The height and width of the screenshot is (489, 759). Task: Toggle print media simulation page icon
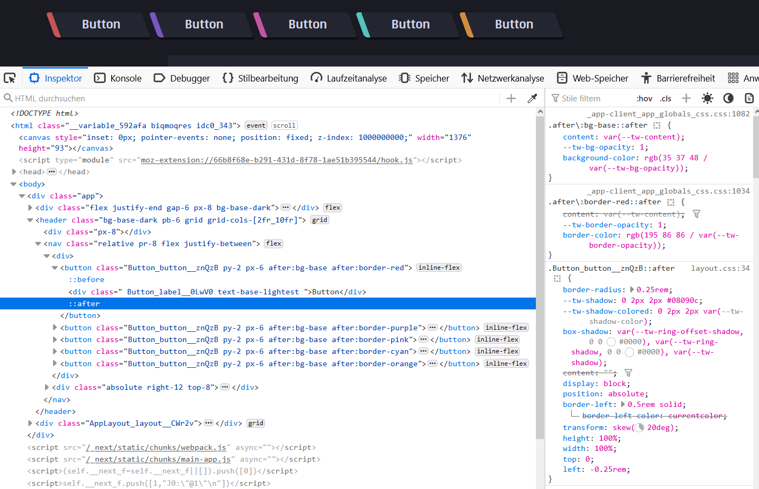749,98
